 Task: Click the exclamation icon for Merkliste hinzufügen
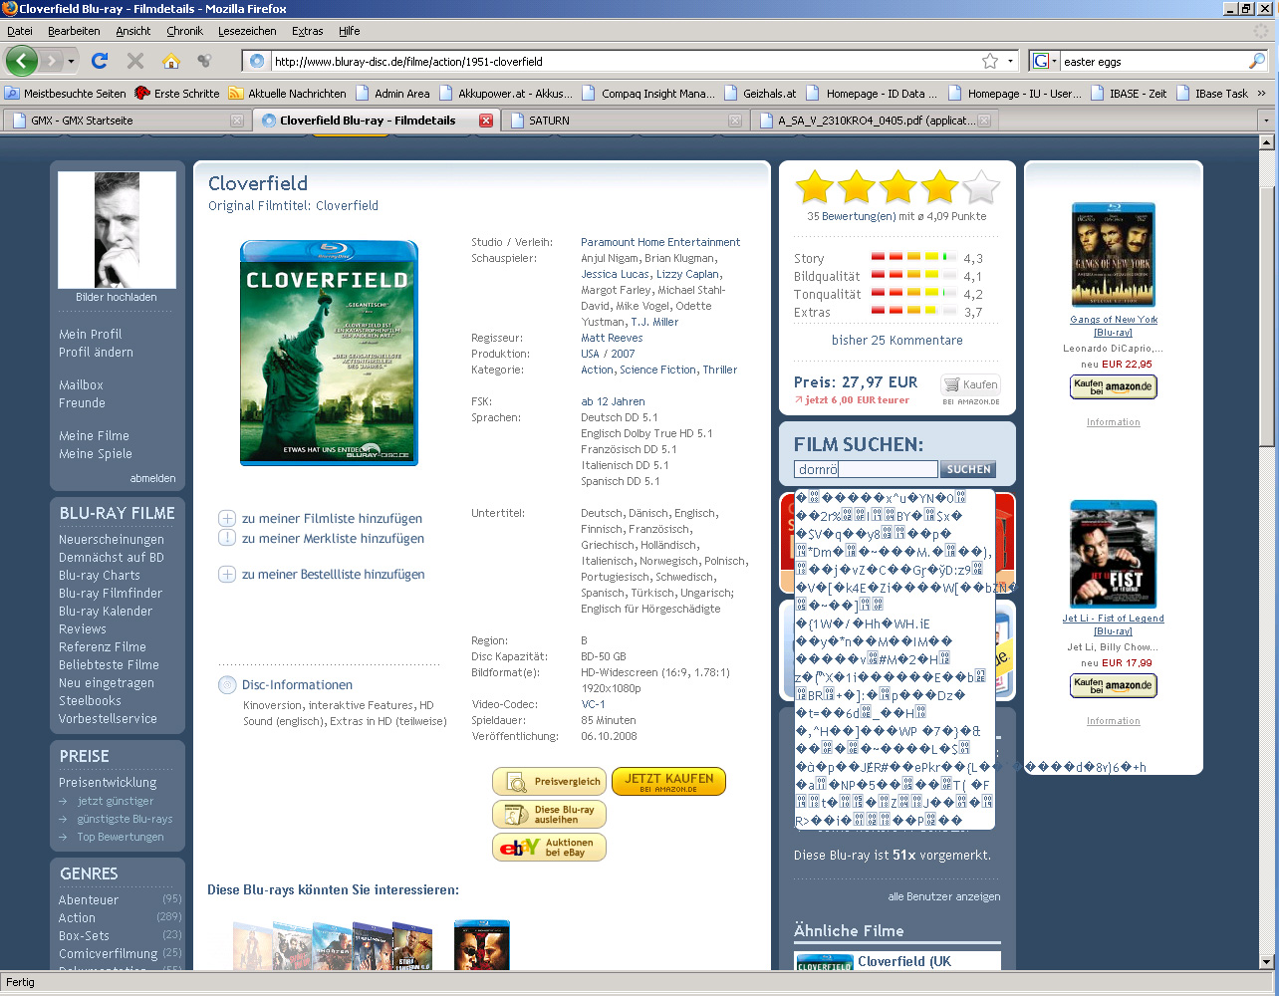pos(227,538)
